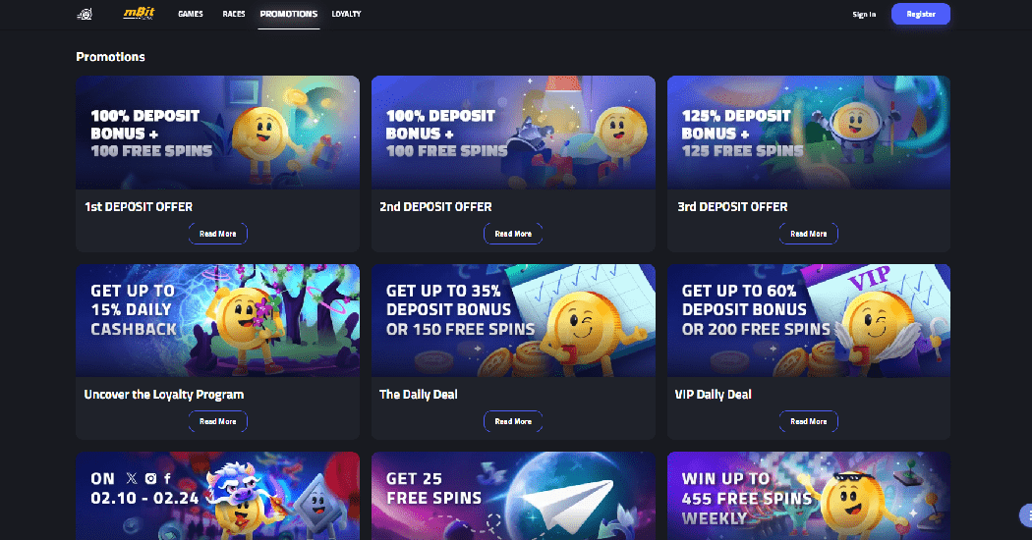Open the Loyalty menu item
This screenshot has width=1032, height=540.
[346, 14]
